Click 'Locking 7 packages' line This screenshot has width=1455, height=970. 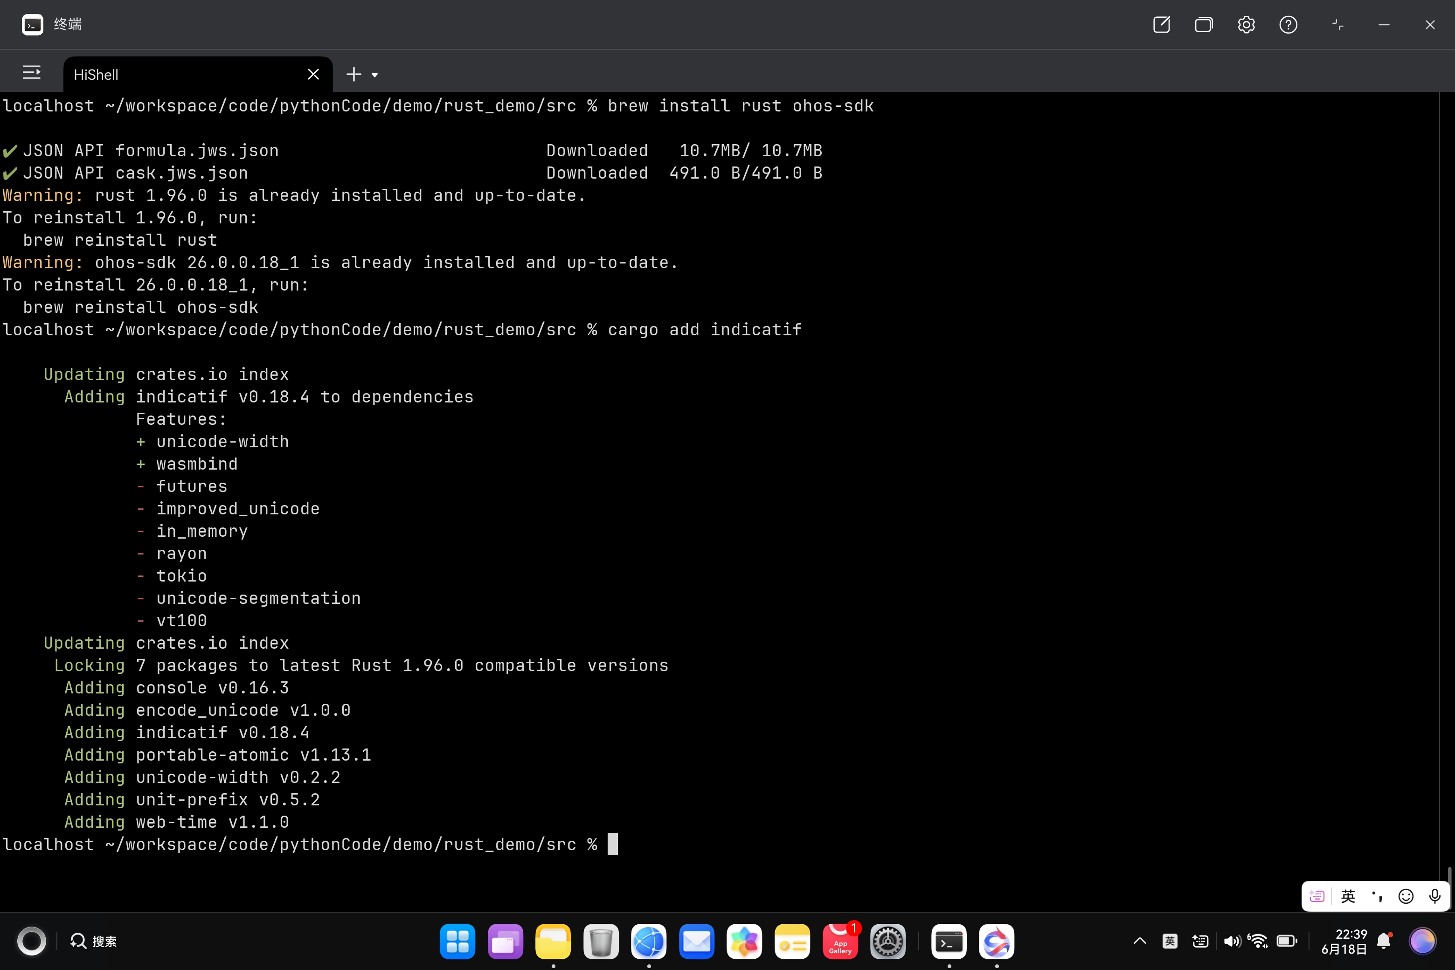(x=361, y=665)
